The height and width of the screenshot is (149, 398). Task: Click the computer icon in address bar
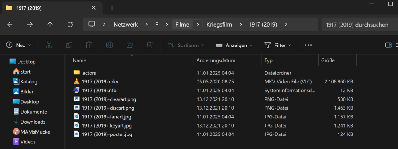point(92,24)
